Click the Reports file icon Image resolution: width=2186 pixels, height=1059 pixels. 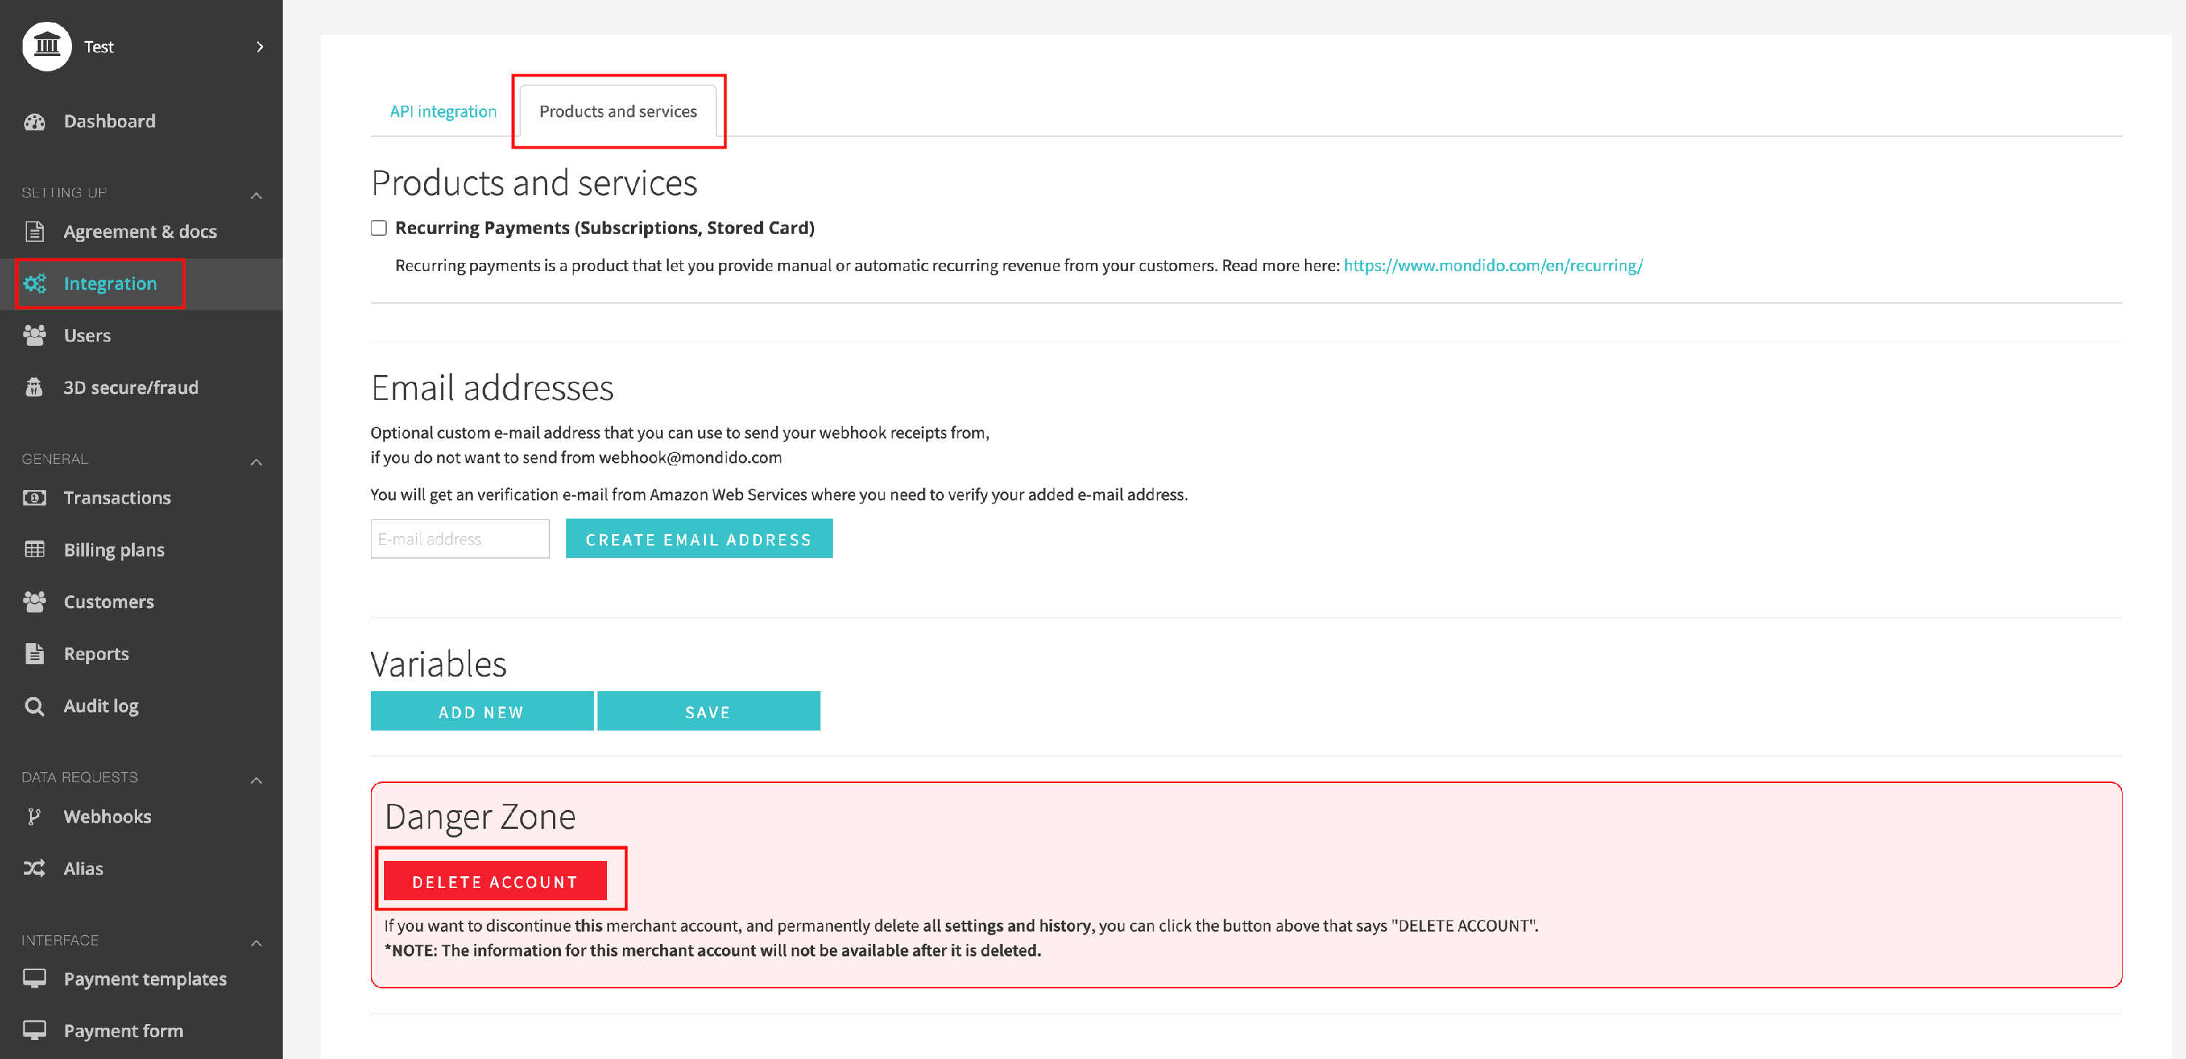tap(35, 654)
